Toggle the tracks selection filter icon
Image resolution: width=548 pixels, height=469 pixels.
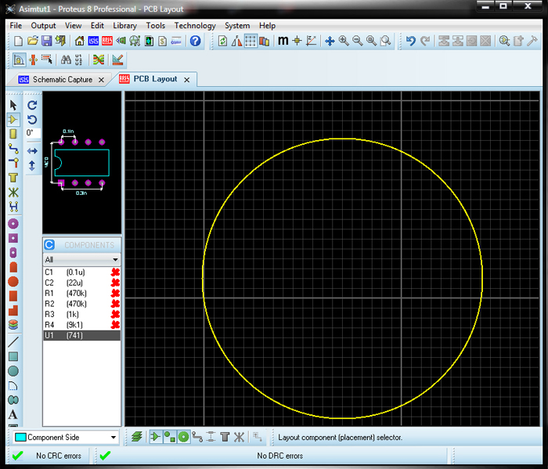pyautogui.click(x=197, y=437)
